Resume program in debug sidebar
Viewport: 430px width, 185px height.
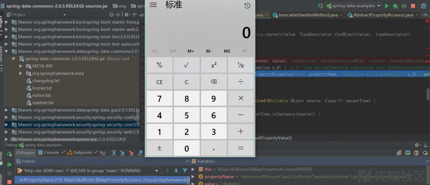[9, 164]
